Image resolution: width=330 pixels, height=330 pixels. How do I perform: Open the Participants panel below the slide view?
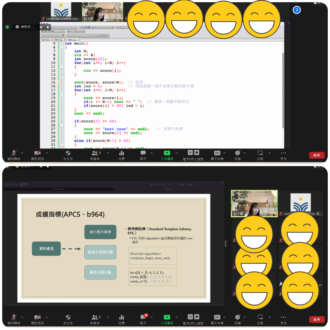(x=95, y=317)
